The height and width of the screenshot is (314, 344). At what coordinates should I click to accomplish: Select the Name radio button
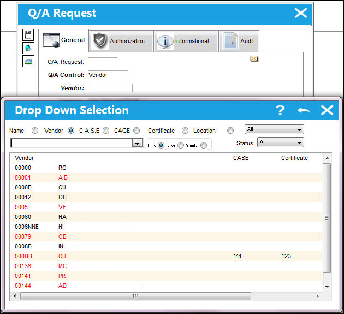click(34, 131)
